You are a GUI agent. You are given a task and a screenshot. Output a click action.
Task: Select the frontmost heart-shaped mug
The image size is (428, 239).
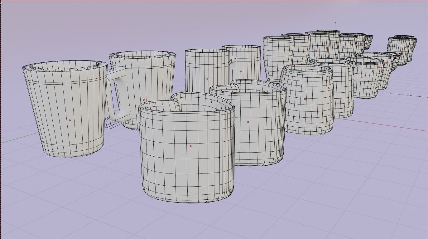[x=186, y=148]
